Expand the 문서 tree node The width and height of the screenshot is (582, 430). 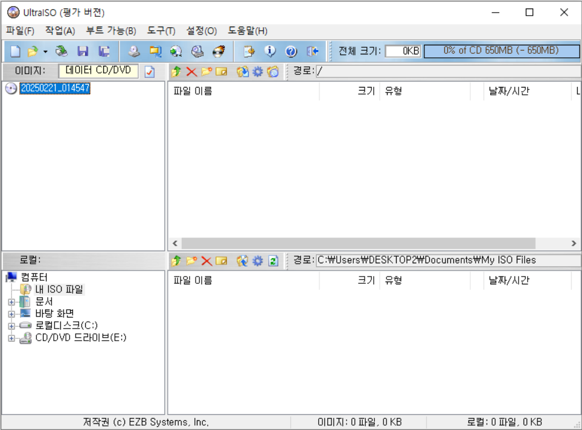(11, 302)
